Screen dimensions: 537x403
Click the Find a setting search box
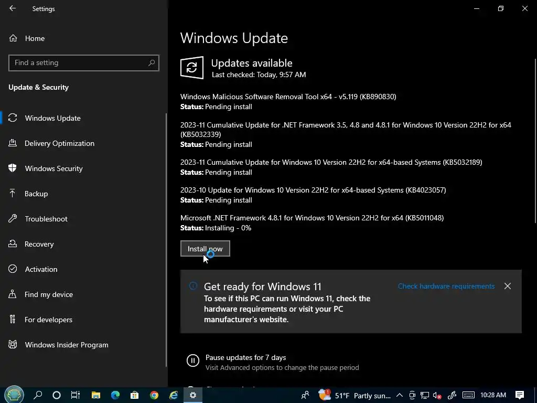point(83,63)
